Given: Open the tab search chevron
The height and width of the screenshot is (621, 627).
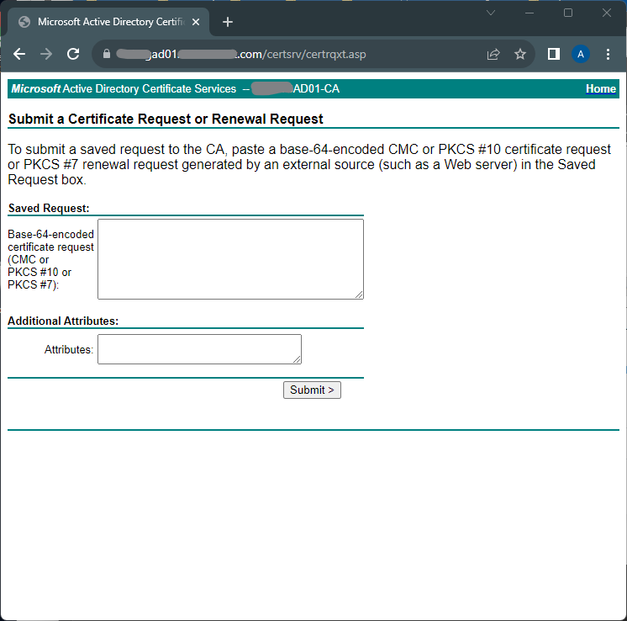Looking at the screenshot, I should (491, 13).
